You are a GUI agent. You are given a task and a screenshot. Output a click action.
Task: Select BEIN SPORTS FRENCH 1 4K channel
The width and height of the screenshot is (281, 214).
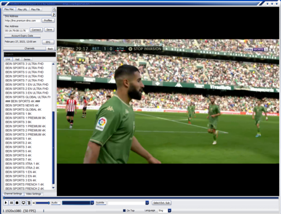click(x=25, y=184)
